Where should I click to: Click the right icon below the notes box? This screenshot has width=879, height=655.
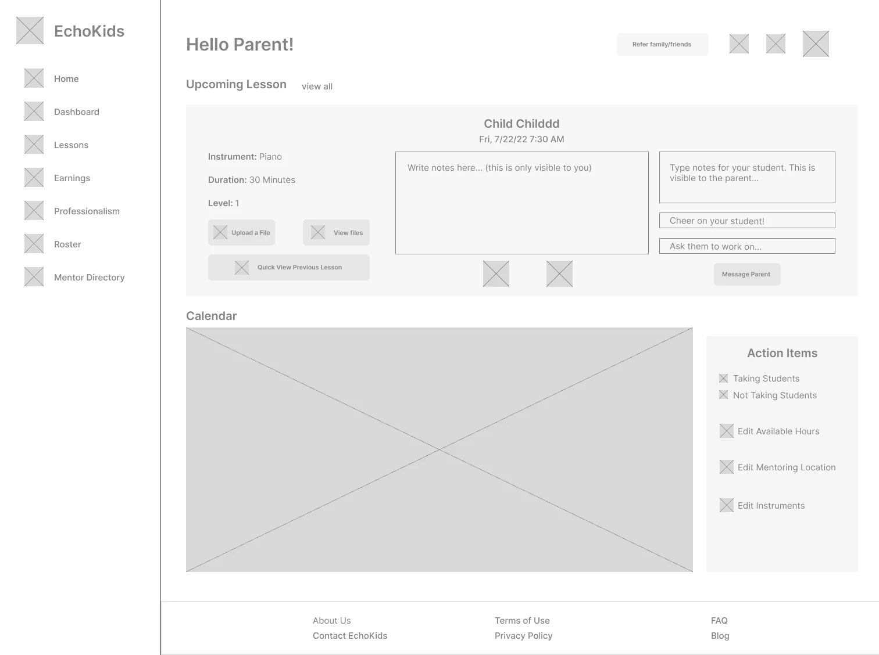tap(559, 273)
